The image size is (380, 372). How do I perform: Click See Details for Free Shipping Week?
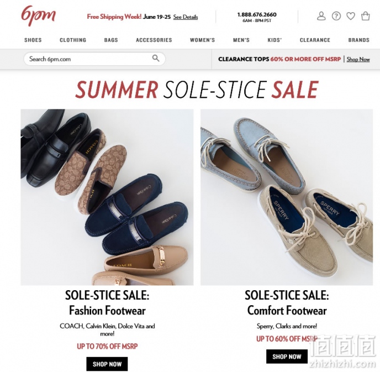coord(186,17)
